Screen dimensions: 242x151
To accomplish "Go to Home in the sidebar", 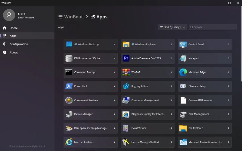I will point(27,28).
